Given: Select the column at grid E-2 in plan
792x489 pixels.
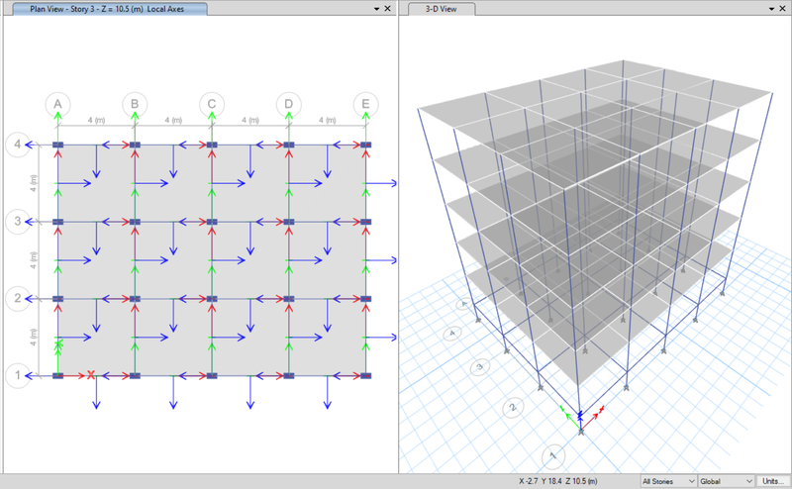Looking at the screenshot, I should pos(365,299).
